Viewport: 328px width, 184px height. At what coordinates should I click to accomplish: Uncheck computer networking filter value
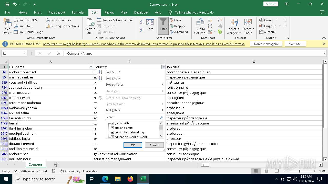[x=112, y=132]
